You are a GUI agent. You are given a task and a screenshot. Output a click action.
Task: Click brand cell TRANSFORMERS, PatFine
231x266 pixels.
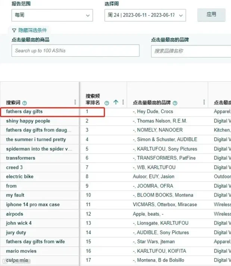click(164, 158)
